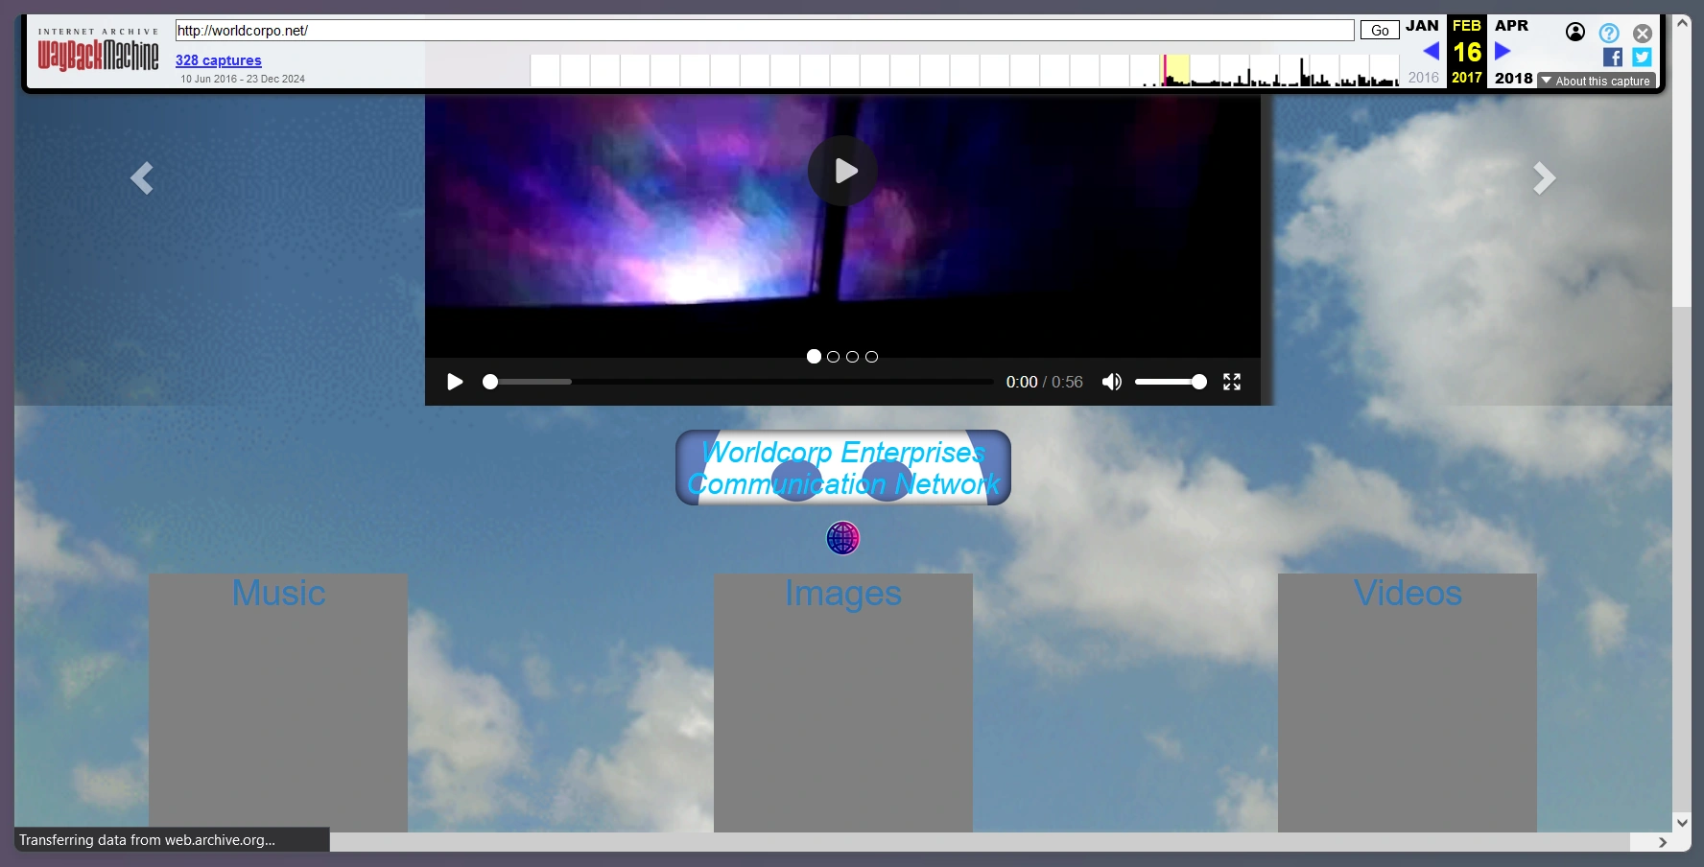The width and height of the screenshot is (1704, 867).
Task: Enter fullscreen video mode
Action: coord(1232,382)
